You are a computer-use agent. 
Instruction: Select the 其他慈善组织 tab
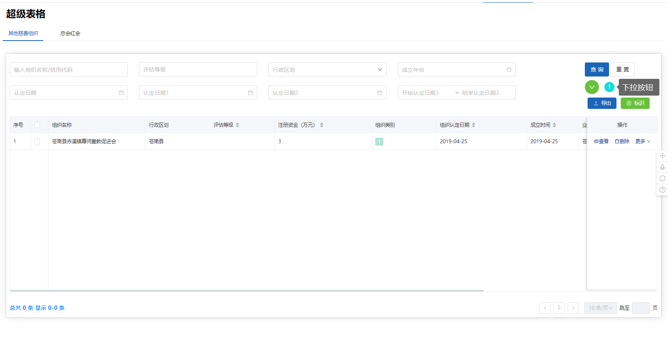coord(23,33)
